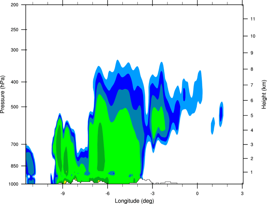267x204 pixels.
Task: Click the -3 longitude tick label
Action: click(152, 194)
